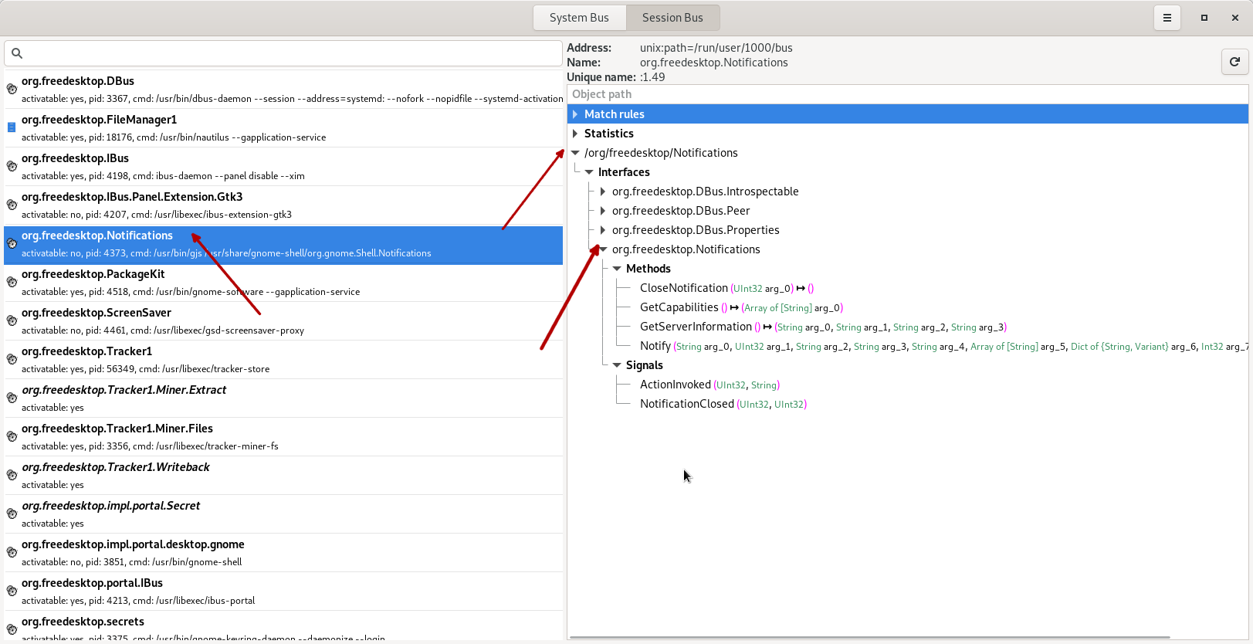
Task: Click the org.freedesktop.IBus row icon
Action: pyautogui.click(x=12, y=166)
